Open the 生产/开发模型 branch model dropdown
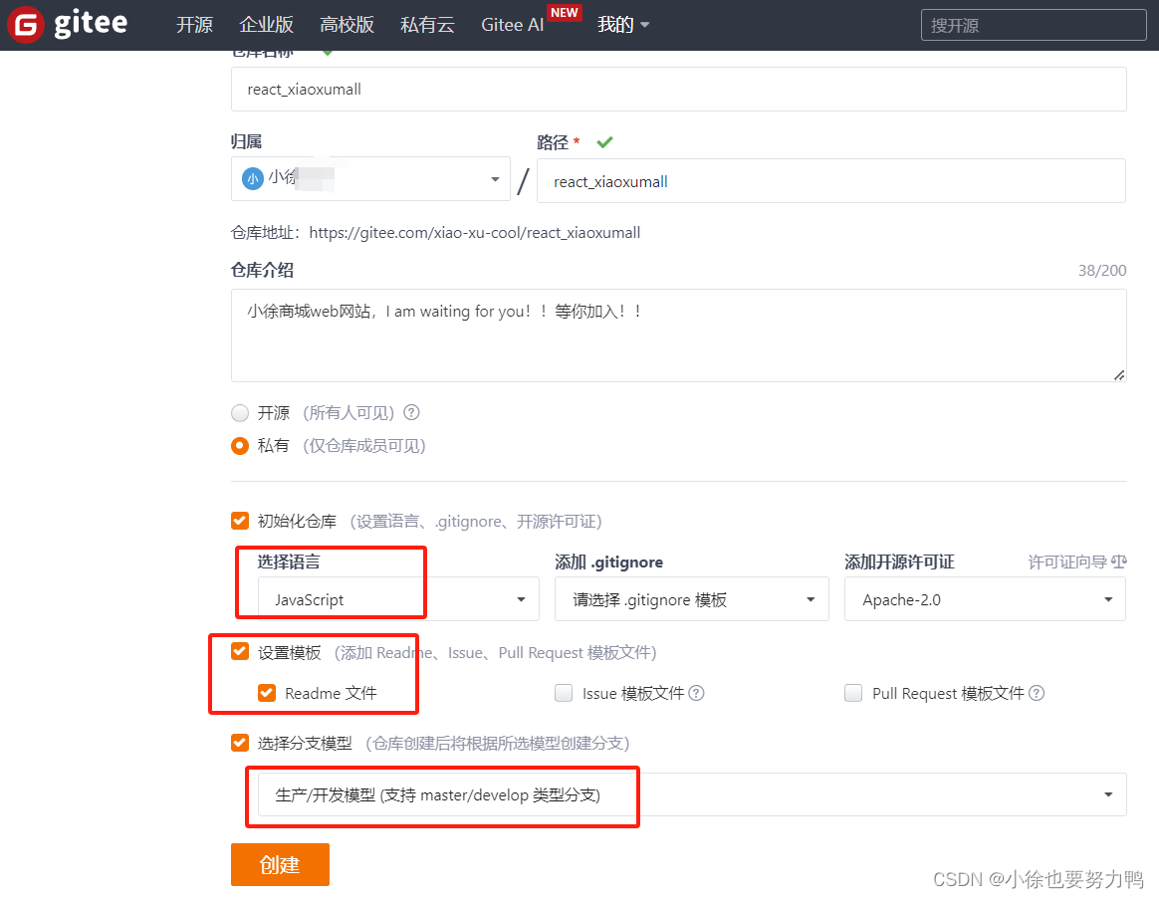The height and width of the screenshot is (898, 1159). [692, 794]
